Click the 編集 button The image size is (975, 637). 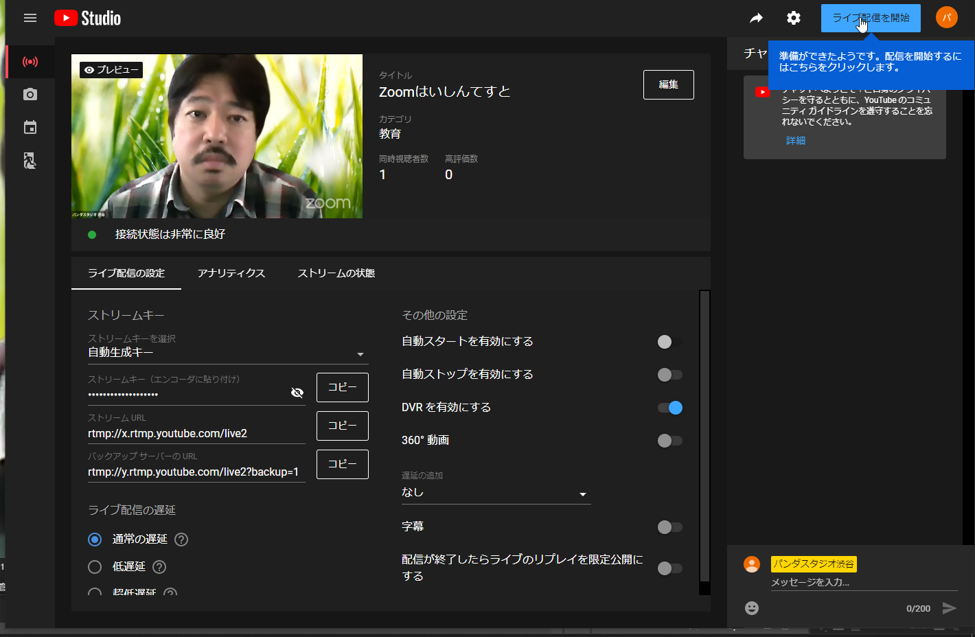(x=669, y=84)
